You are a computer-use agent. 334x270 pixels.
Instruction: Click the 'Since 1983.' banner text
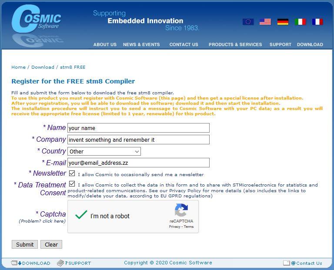[x=182, y=28]
